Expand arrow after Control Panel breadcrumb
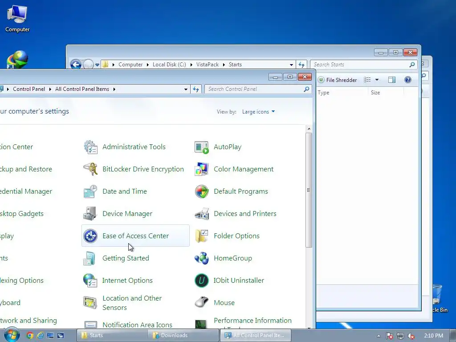 (x=50, y=89)
